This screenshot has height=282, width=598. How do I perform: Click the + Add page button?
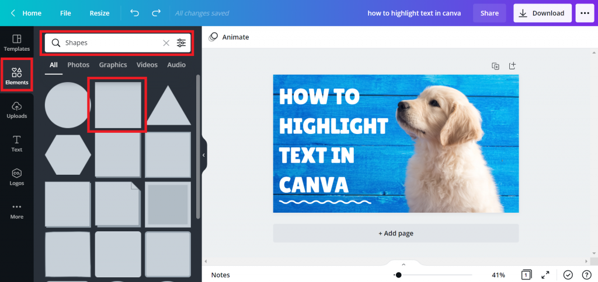coord(396,233)
